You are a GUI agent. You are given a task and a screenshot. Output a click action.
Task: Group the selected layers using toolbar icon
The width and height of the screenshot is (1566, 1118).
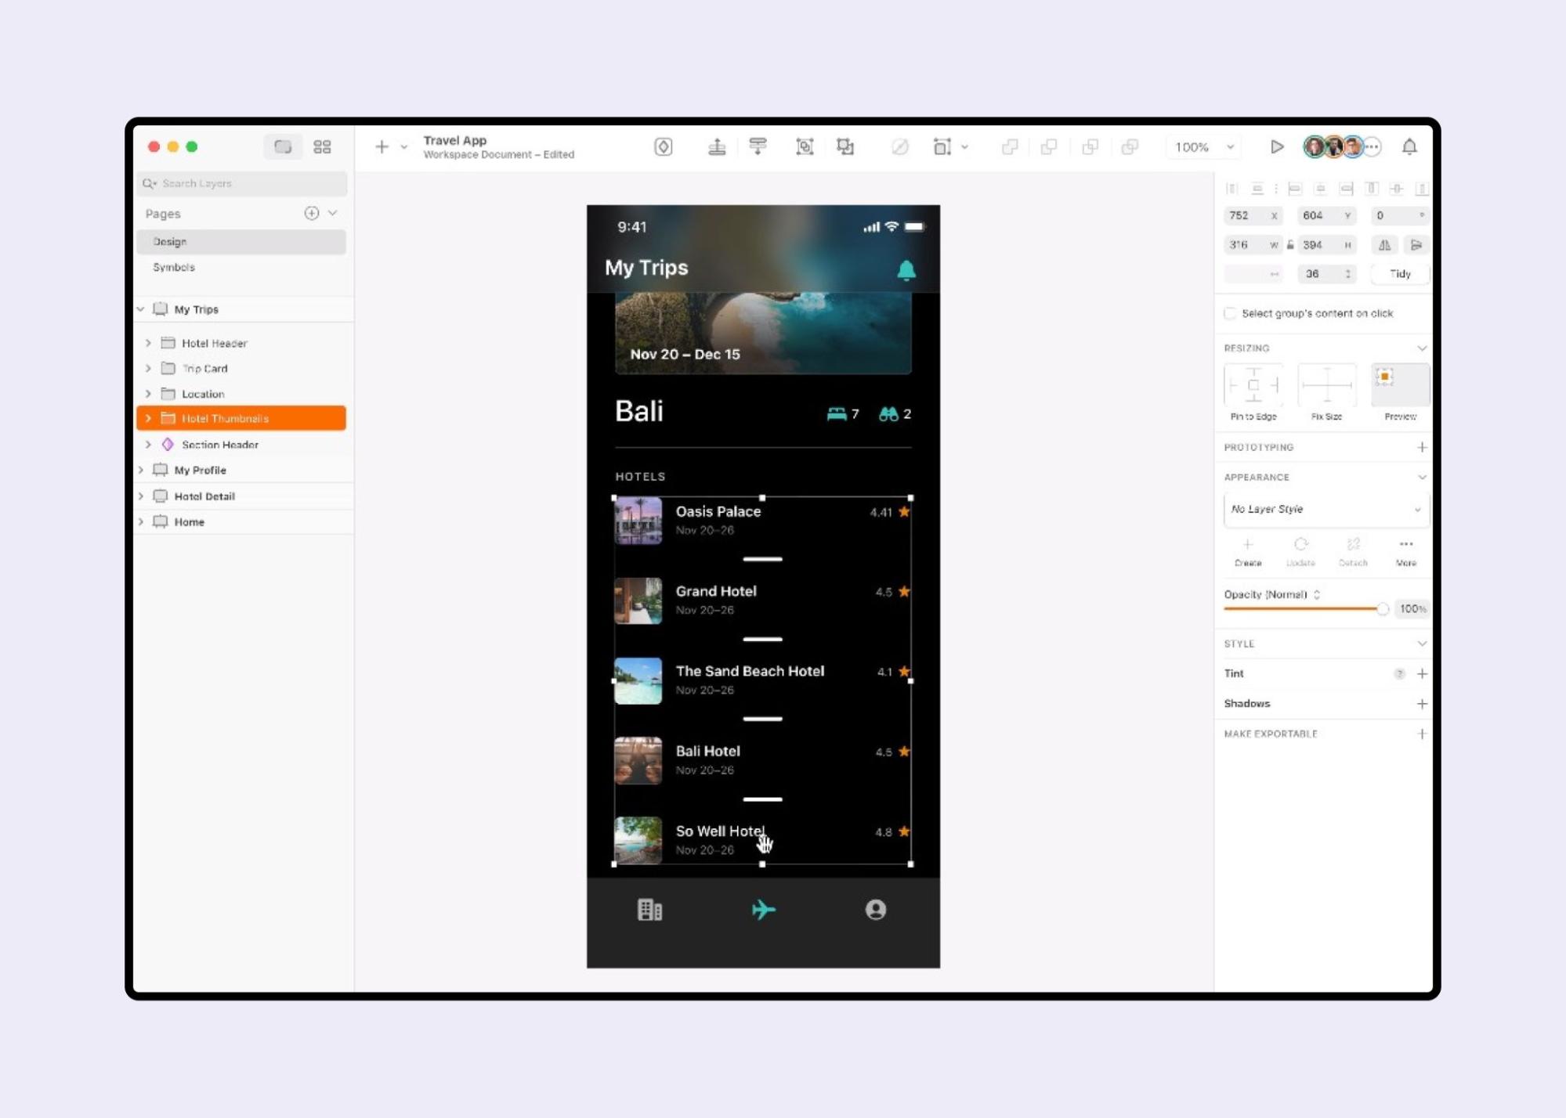[805, 147]
